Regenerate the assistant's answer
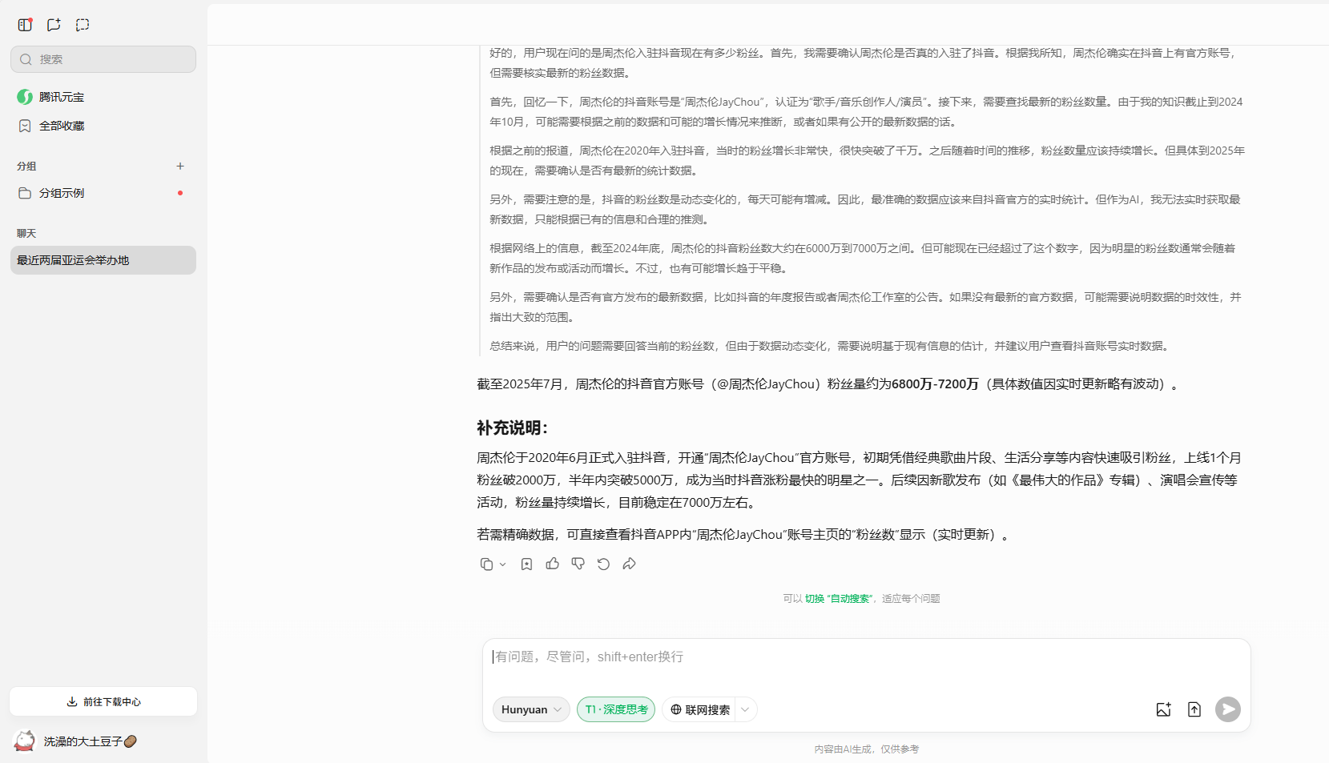 [604, 564]
